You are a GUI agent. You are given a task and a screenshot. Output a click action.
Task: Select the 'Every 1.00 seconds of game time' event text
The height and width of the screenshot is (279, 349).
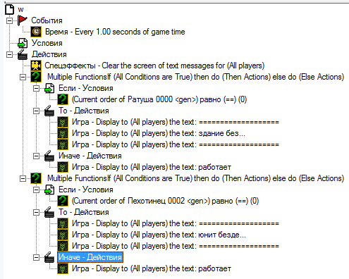coord(115,32)
